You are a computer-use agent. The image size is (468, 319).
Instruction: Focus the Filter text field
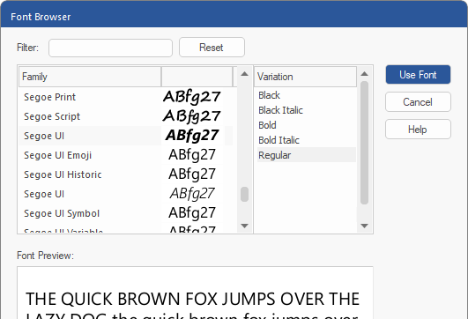[x=110, y=48]
